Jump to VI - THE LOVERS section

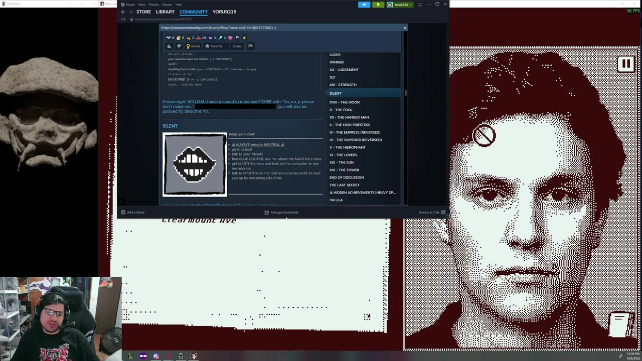point(344,155)
